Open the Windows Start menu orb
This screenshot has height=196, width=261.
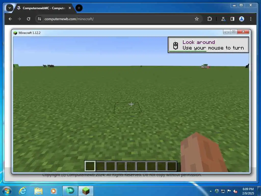pyautogui.click(x=7, y=191)
